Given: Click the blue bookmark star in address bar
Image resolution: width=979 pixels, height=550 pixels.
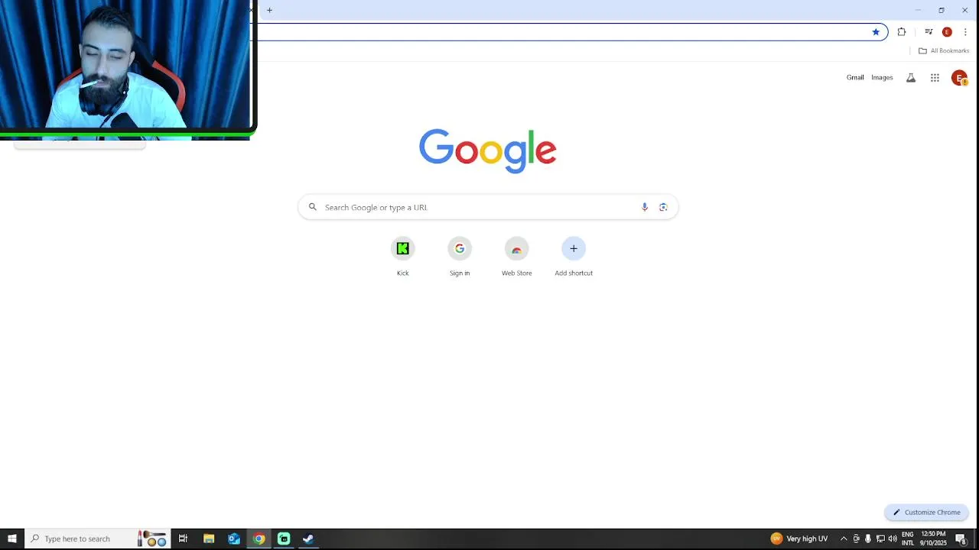Looking at the screenshot, I should [x=876, y=32].
